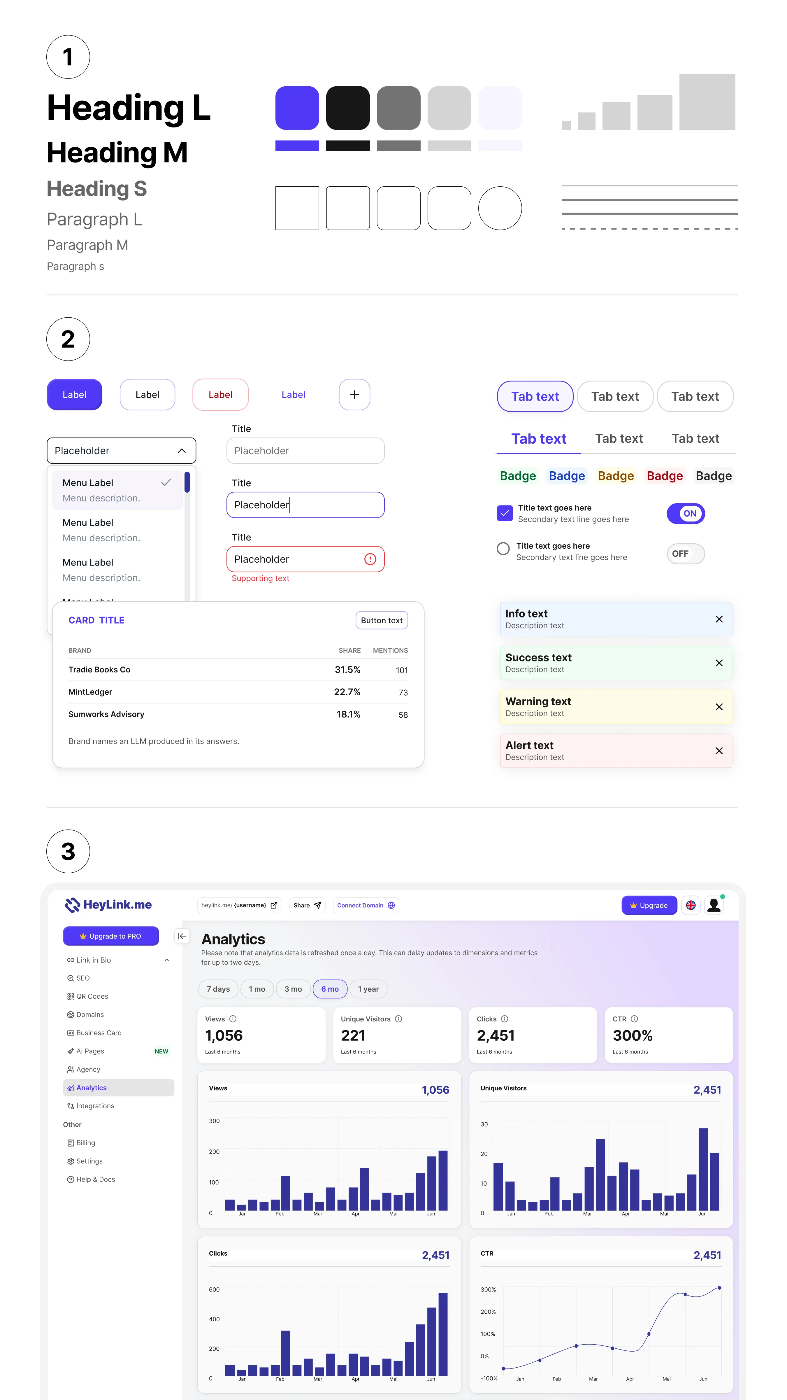Open the language flag selector
The width and height of the screenshot is (787, 1400).
click(690, 905)
